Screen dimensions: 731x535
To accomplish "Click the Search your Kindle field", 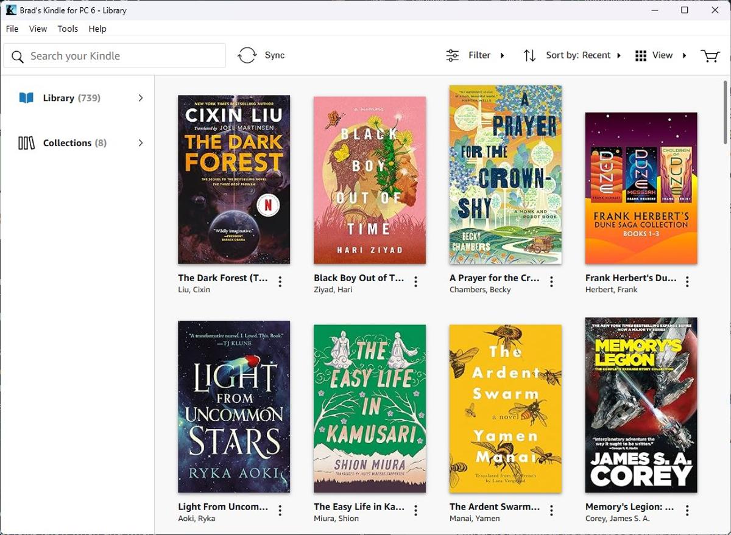I will point(122,56).
